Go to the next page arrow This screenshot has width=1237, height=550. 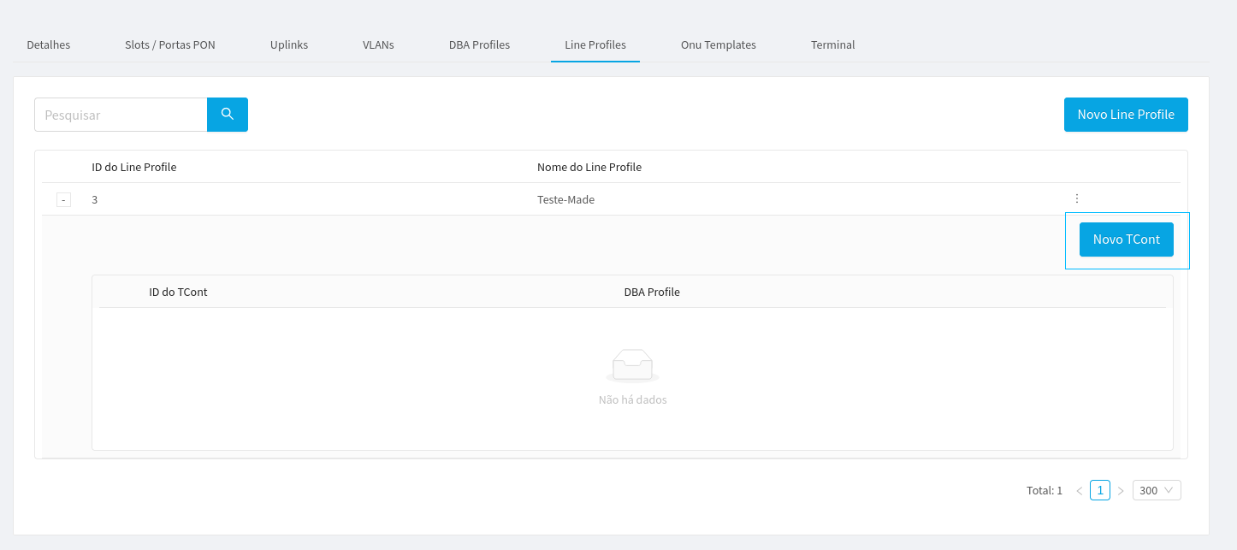click(1121, 491)
